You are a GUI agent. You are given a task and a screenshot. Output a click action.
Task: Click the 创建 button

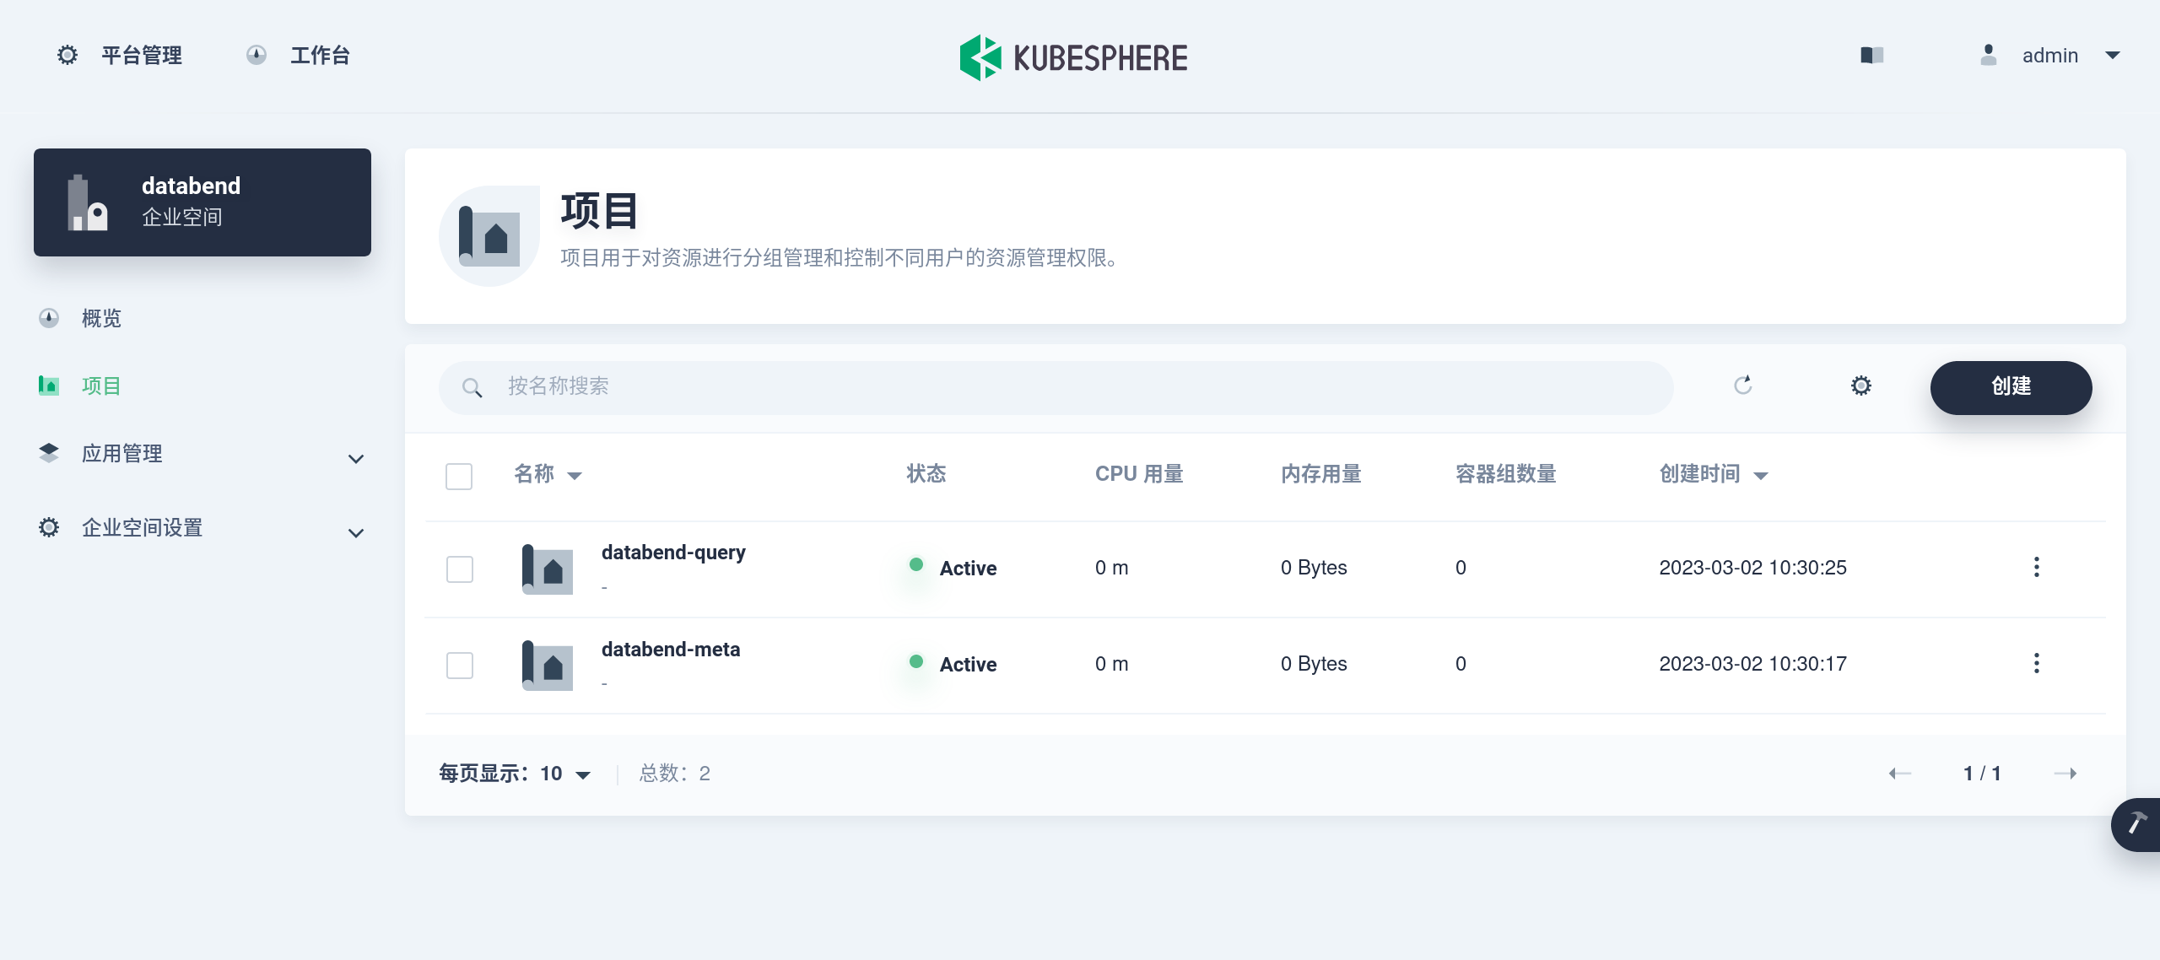[2010, 387]
